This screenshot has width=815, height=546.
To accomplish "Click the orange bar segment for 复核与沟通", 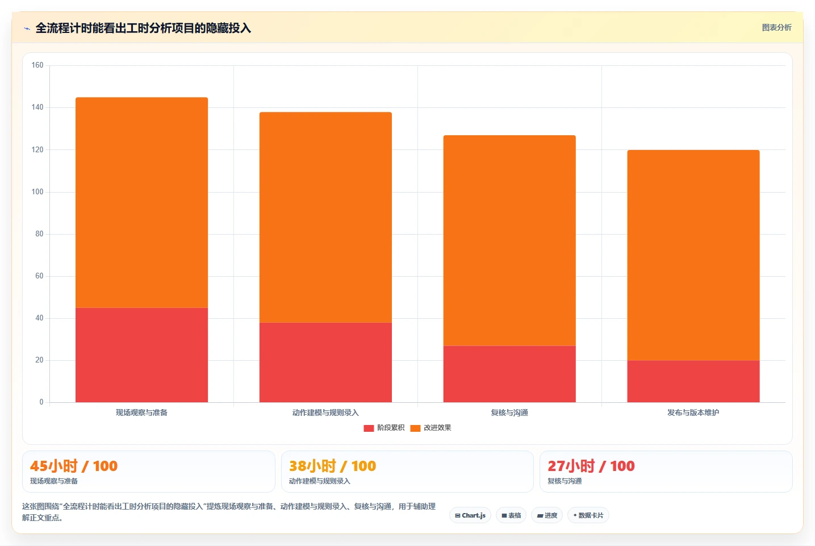I will tap(509, 240).
